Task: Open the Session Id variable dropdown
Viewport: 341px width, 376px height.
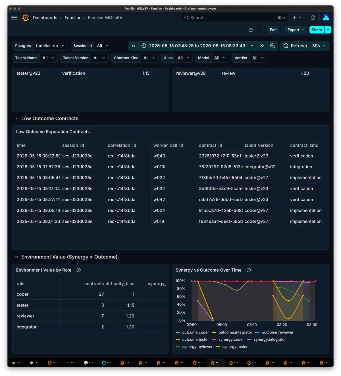Action: pos(103,46)
